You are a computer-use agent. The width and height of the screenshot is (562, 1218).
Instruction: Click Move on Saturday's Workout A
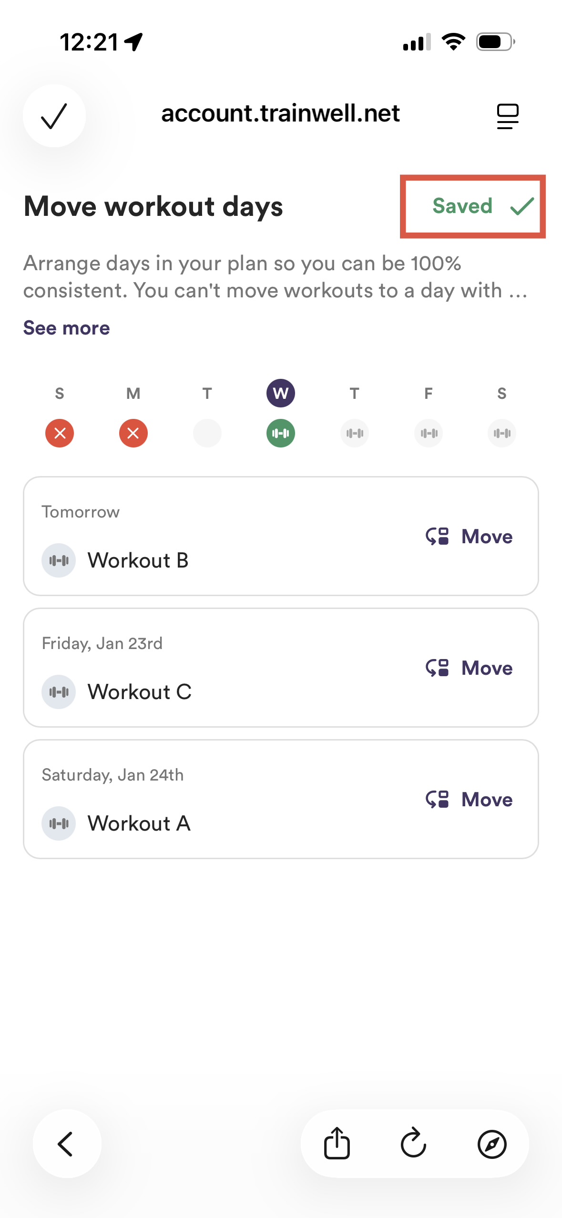[469, 800]
